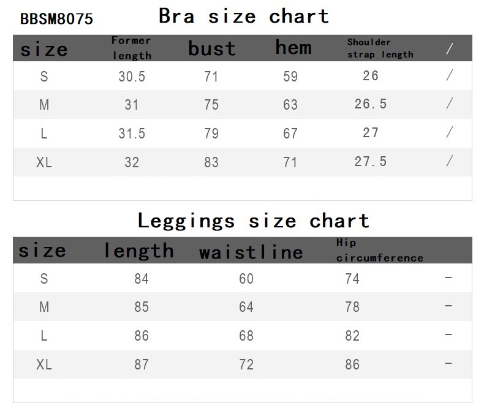484x416 pixels.
Task: Click the Shoulder strap length header
Action: pos(380,48)
